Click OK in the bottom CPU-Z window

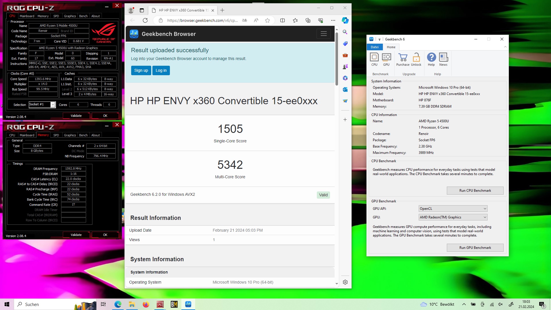pos(105,235)
